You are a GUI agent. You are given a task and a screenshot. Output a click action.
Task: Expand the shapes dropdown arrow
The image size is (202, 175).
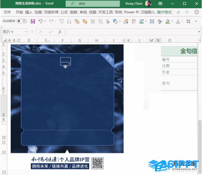click(120, 21)
